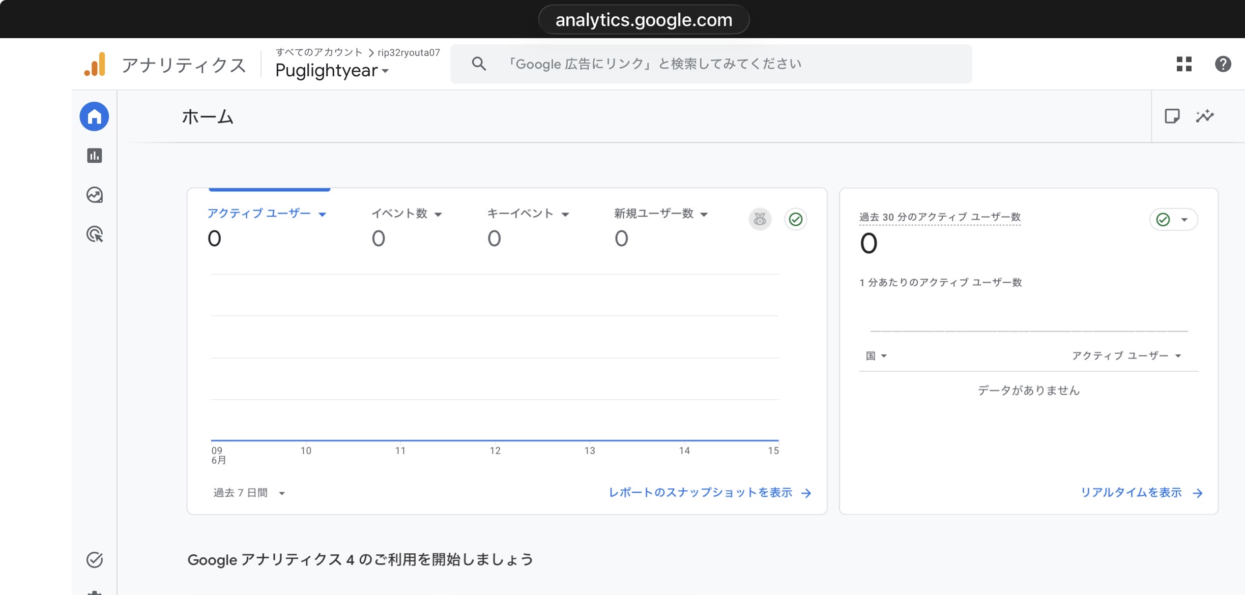Click the すべてのアカウント breadcrumb

(x=319, y=52)
